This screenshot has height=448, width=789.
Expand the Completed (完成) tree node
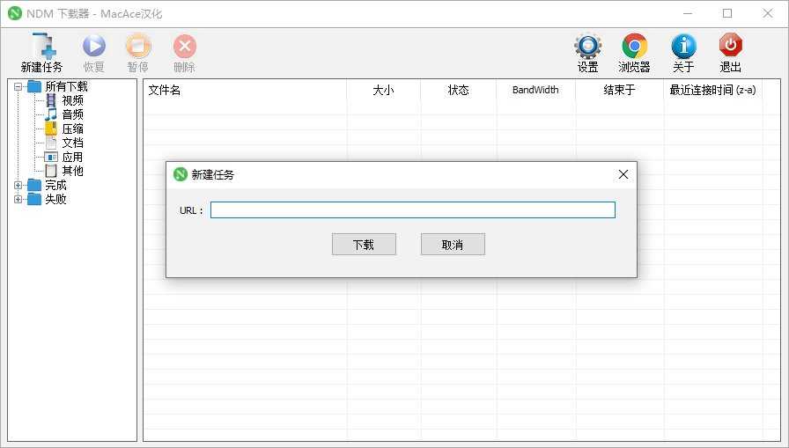tap(18, 185)
